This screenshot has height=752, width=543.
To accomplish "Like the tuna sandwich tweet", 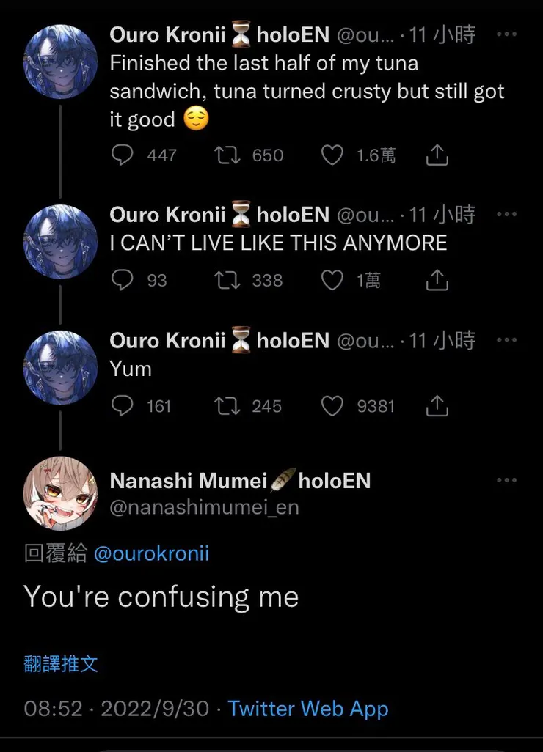I will pyautogui.click(x=332, y=155).
